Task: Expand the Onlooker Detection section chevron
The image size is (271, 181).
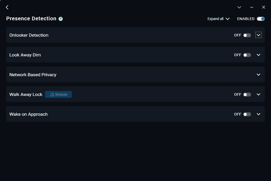Action: click(258, 35)
